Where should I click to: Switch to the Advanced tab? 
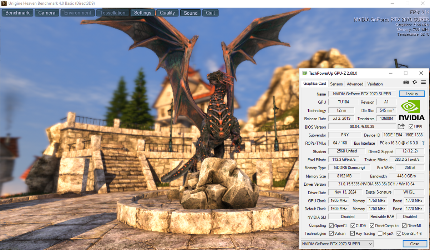coord(355,84)
